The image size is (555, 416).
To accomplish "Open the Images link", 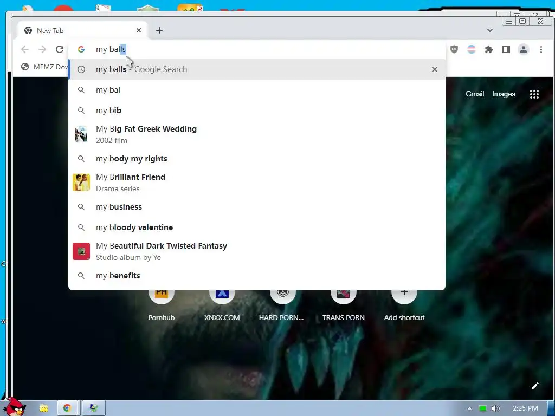I will [504, 94].
